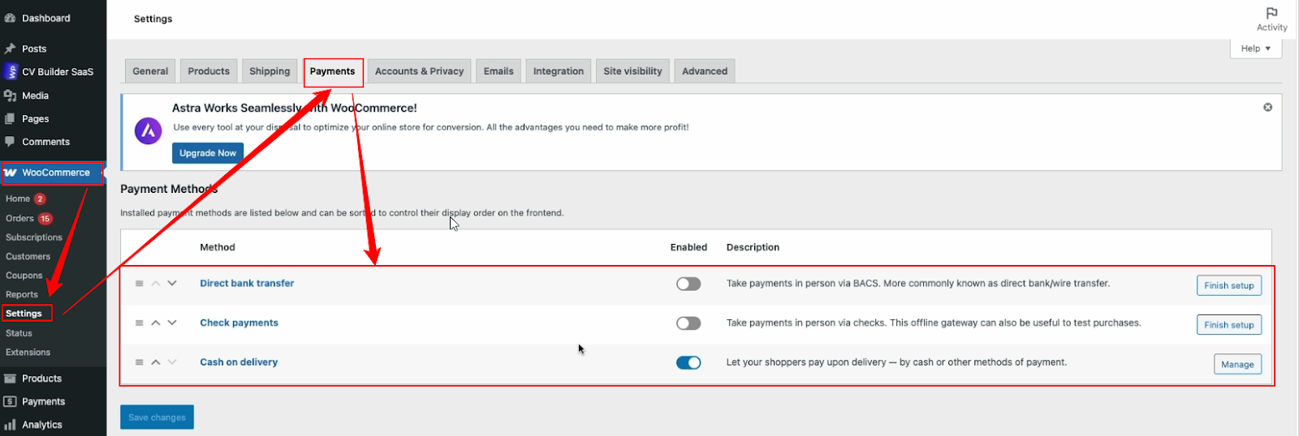This screenshot has height=436, width=1299.
Task: Select the Payments tab
Action: pyautogui.click(x=332, y=71)
